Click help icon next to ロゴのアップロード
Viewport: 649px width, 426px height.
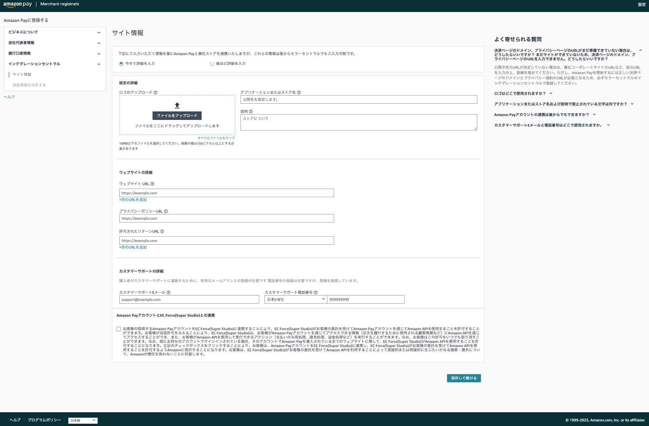[x=155, y=92]
